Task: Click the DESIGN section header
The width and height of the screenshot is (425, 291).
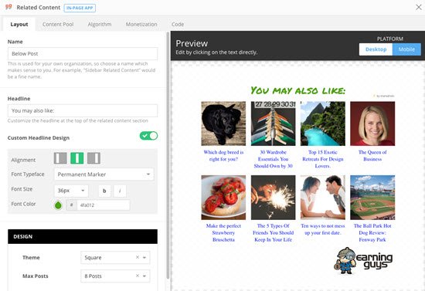Action: click(83, 237)
